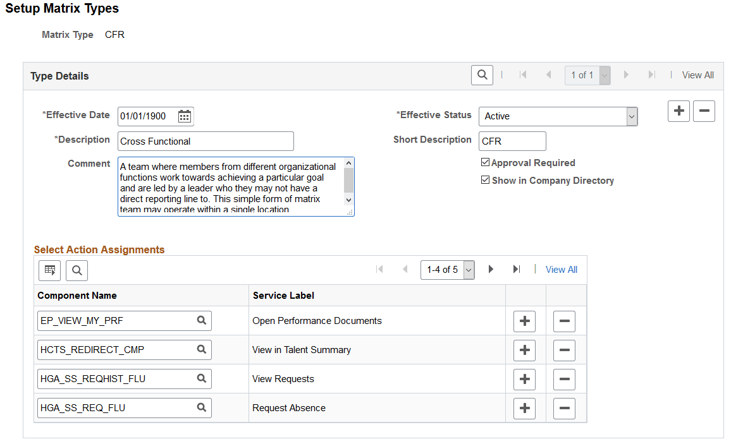This screenshot has width=731, height=444.
Task: Click the find icon in Select Action Assignments grid
Action: tap(77, 270)
